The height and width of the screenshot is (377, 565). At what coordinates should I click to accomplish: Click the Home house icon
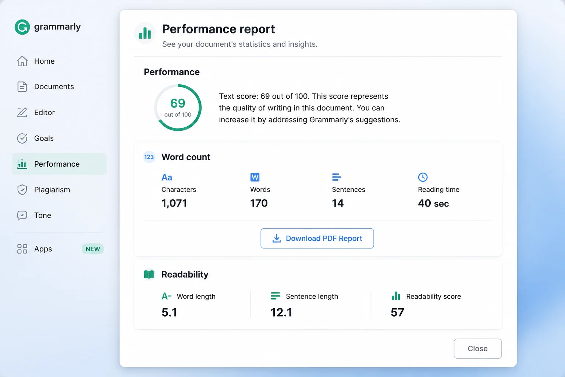[x=22, y=61]
